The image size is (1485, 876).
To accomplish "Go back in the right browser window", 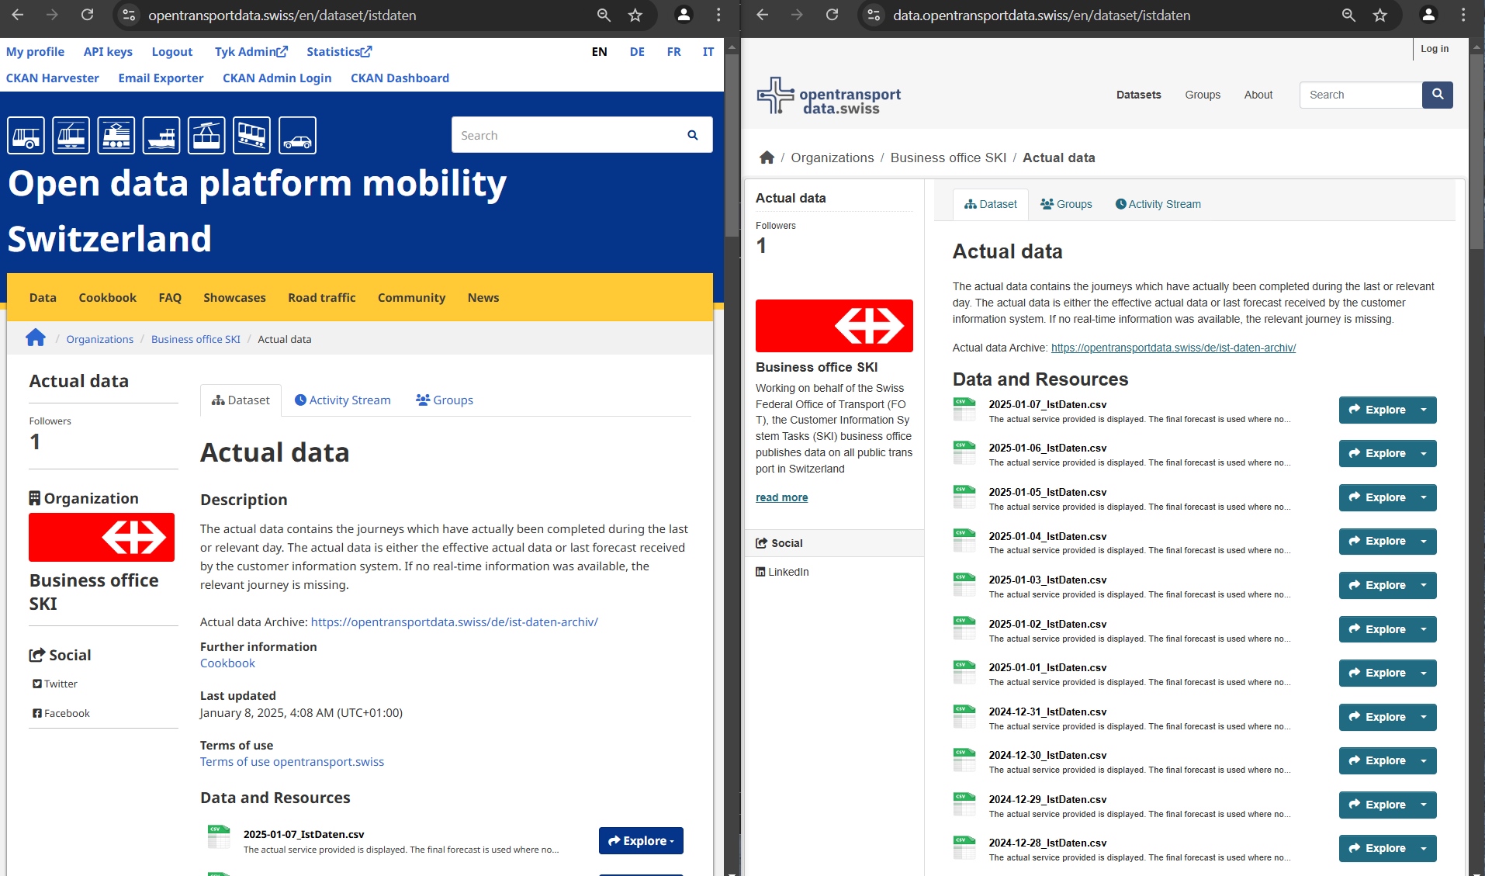I will pos(763,15).
